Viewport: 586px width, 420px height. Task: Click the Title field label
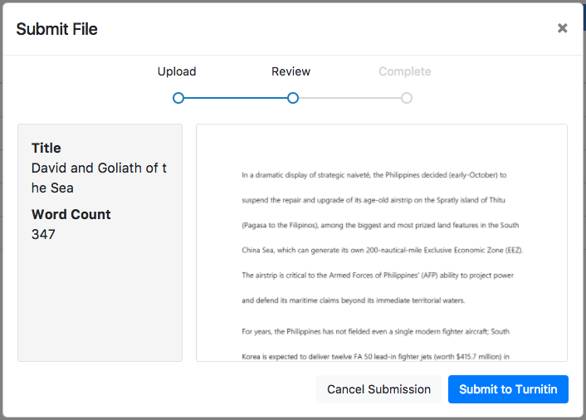(x=46, y=148)
